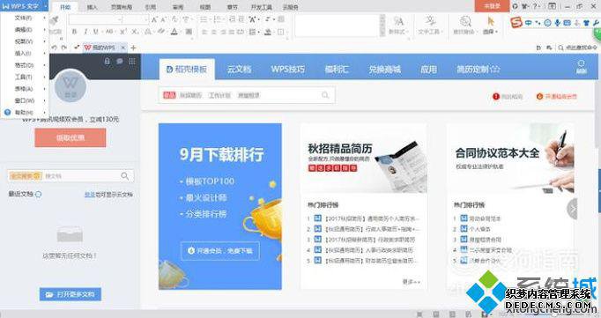Click the Undo arrow icon

[x=54, y=48]
